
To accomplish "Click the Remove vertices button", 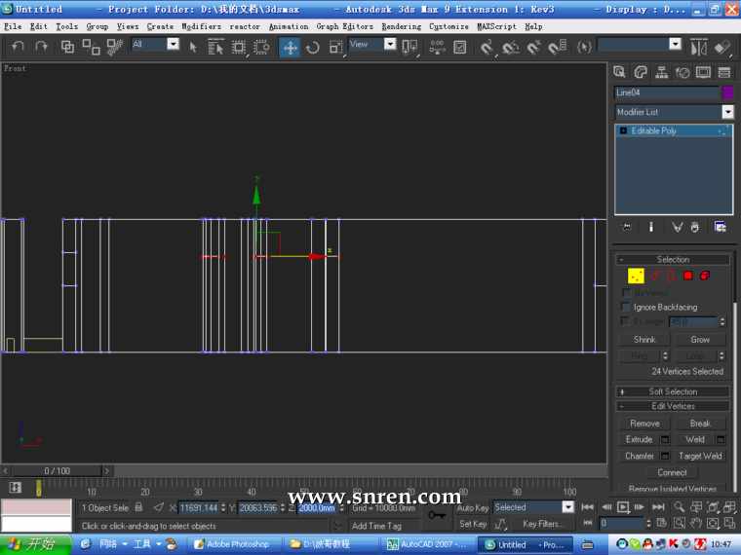I will coord(644,424).
